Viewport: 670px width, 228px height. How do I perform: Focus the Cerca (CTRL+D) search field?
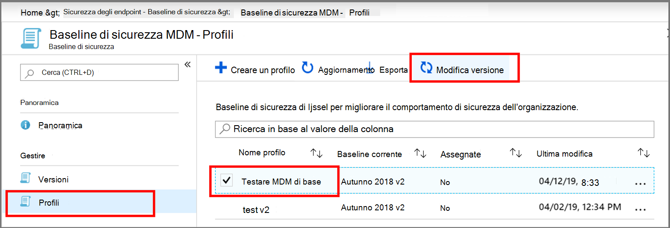click(x=99, y=73)
